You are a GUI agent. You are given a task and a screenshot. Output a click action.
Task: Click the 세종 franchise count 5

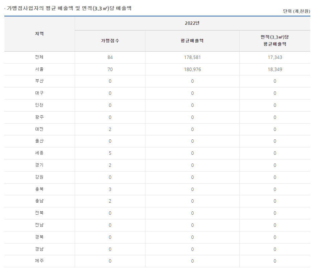pos(110,153)
